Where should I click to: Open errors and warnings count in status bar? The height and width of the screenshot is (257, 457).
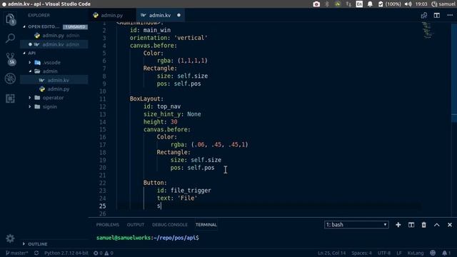tap(104, 253)
